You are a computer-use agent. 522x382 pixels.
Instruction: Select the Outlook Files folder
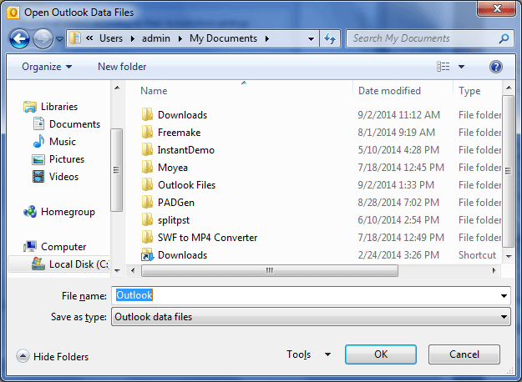186,185
